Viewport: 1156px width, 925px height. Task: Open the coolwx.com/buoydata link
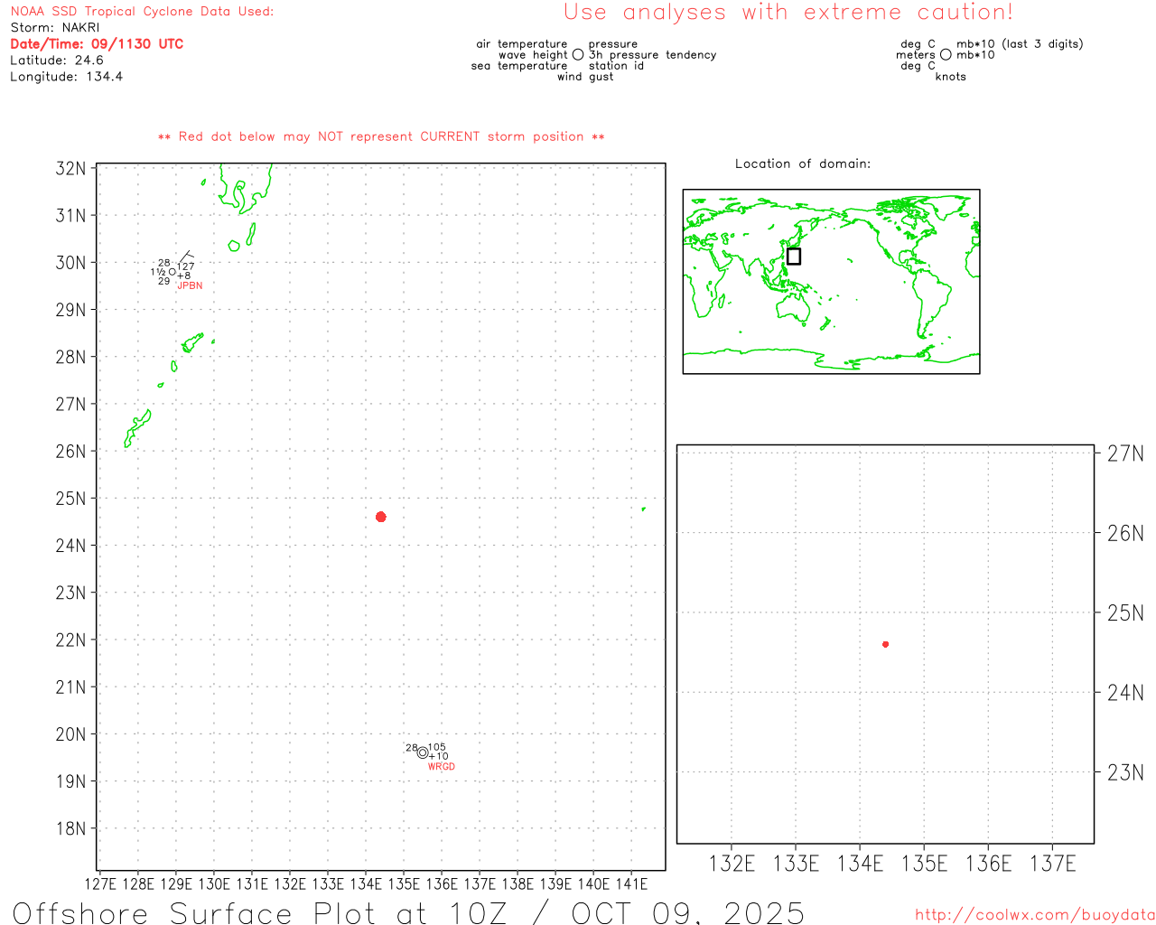1035,915
